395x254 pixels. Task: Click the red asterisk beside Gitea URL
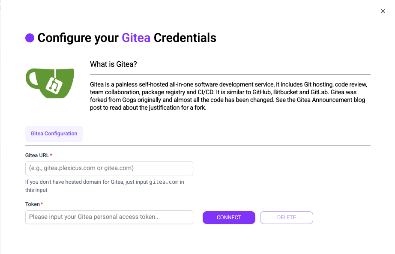(51, 155)
